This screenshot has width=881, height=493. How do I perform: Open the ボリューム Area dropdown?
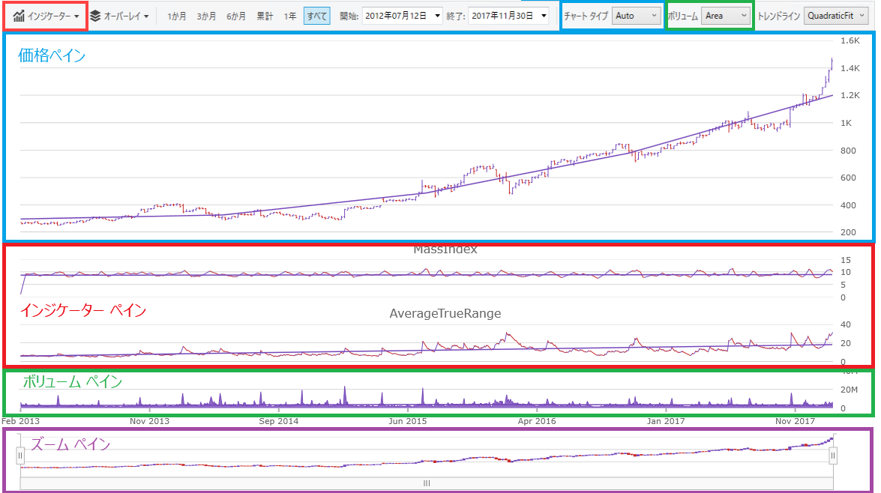click(x=725, y=13)
